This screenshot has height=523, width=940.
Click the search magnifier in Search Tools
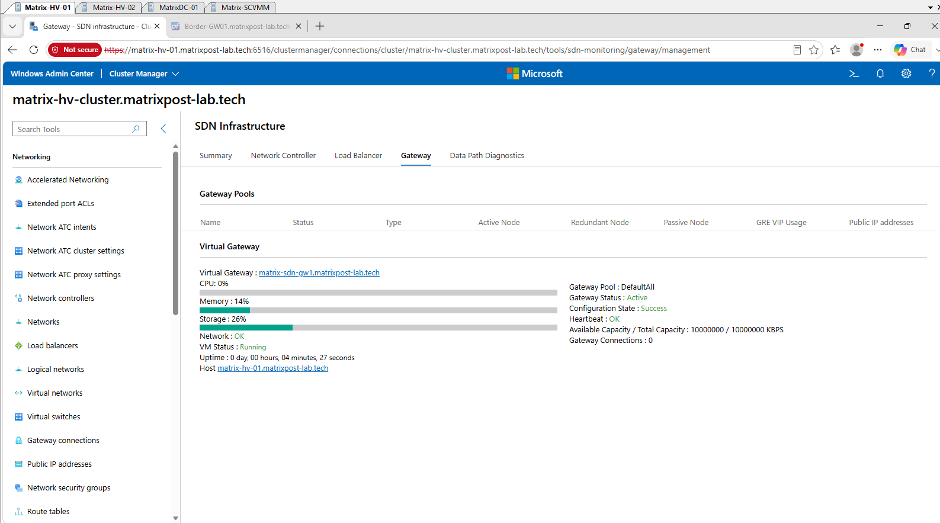136,129
